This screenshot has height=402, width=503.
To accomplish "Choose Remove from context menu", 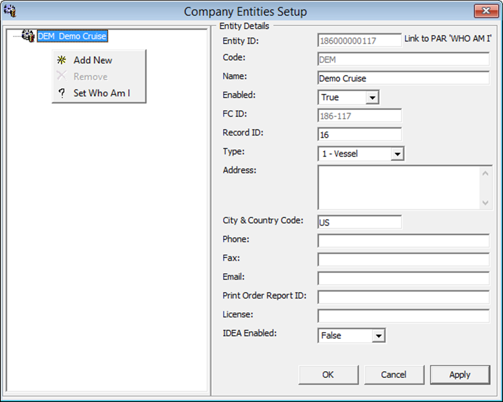I will (x=99, y=77).
